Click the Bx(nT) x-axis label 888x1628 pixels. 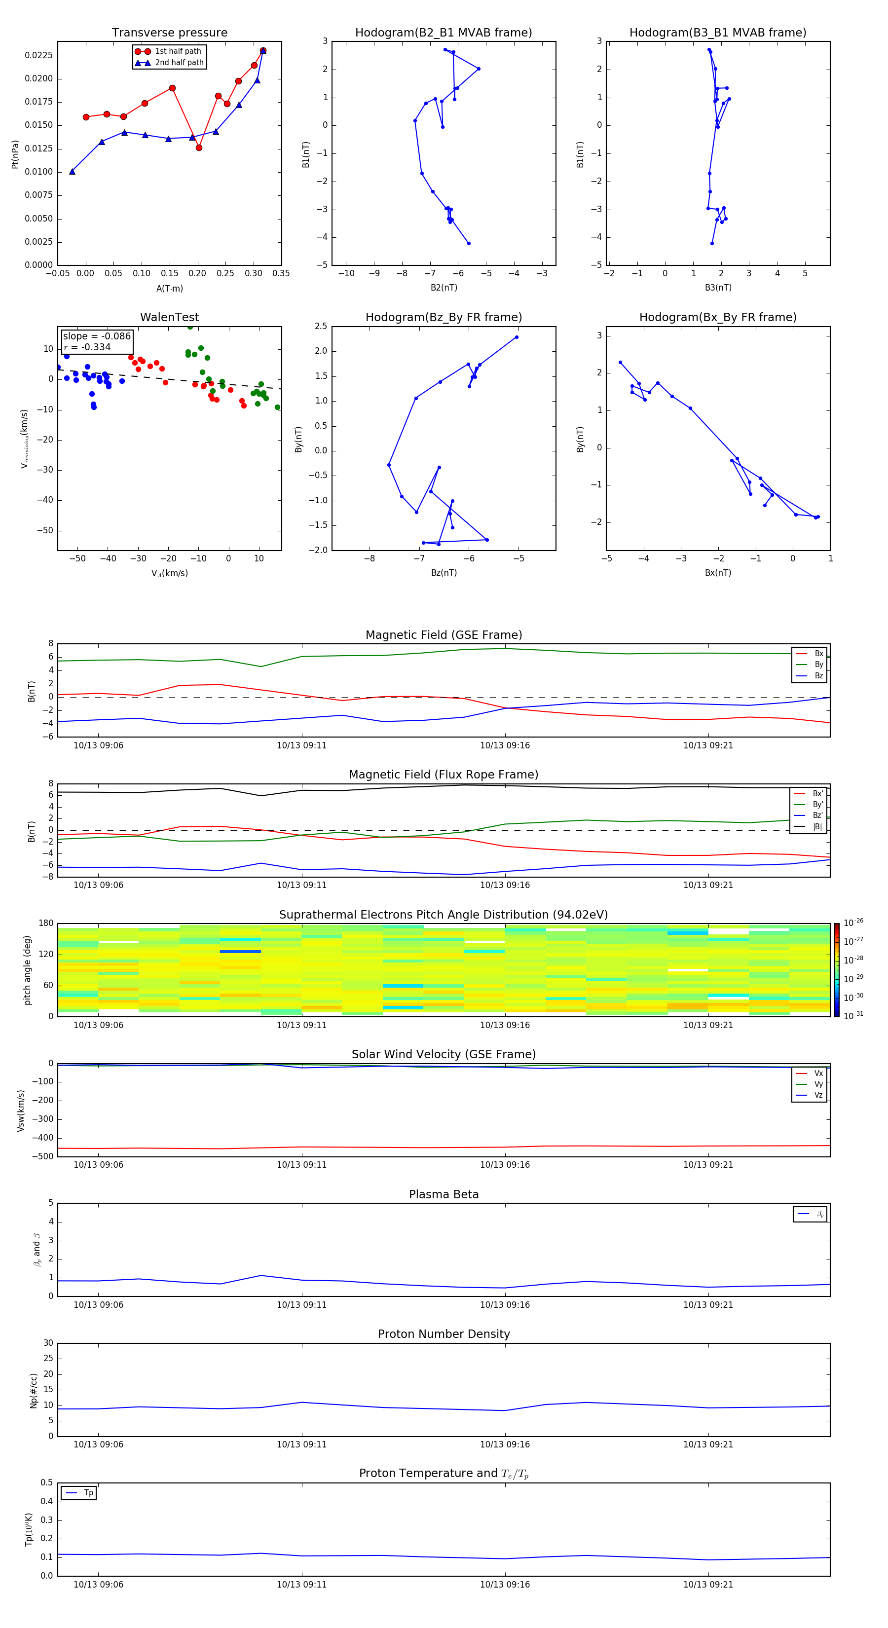tap(718, 573)
